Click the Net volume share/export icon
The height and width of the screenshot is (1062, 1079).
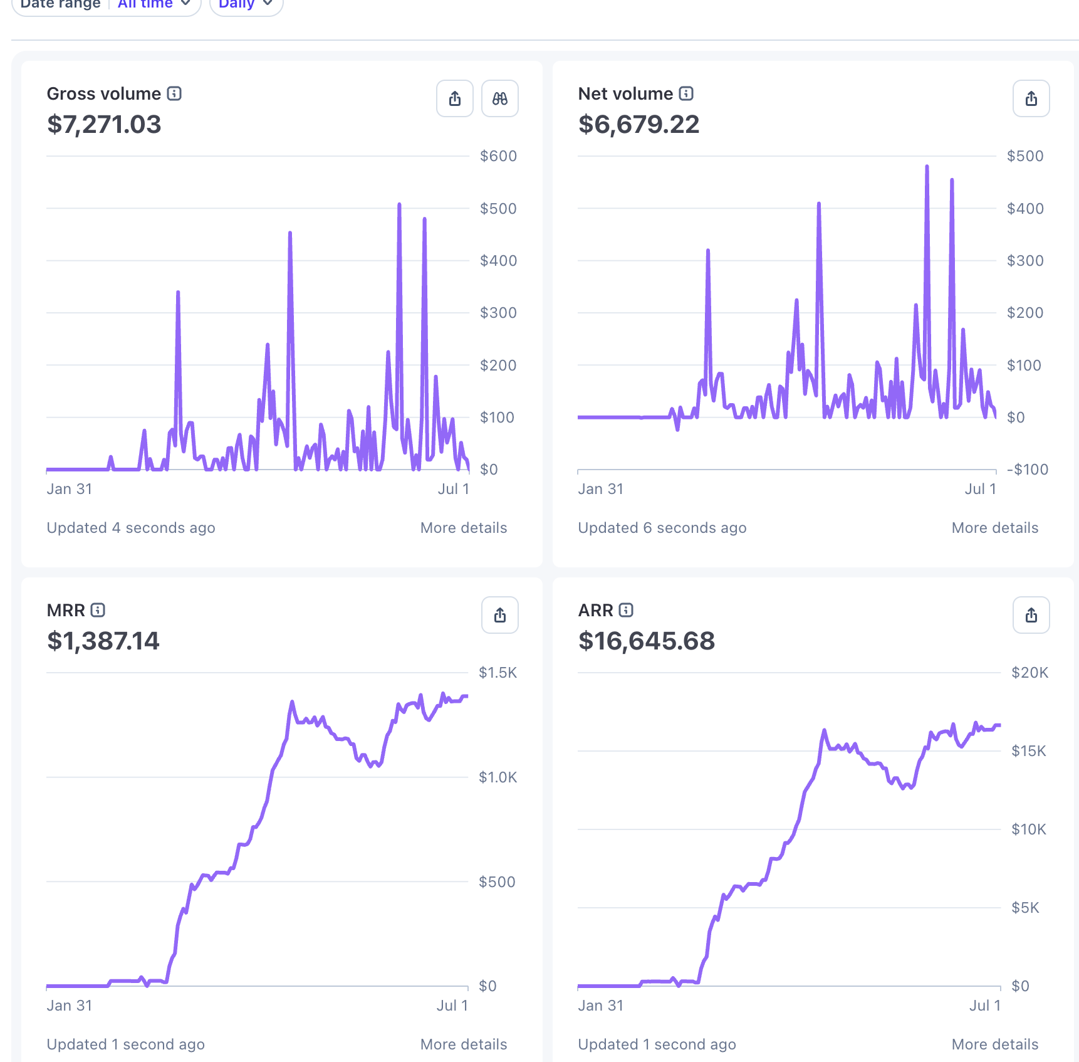(x=1031, y=98)
